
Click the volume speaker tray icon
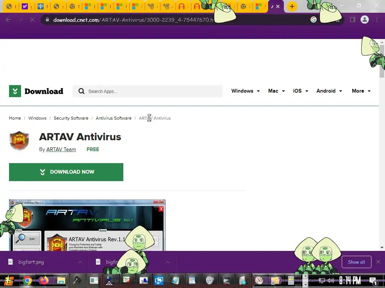click(x=331, y=280)
